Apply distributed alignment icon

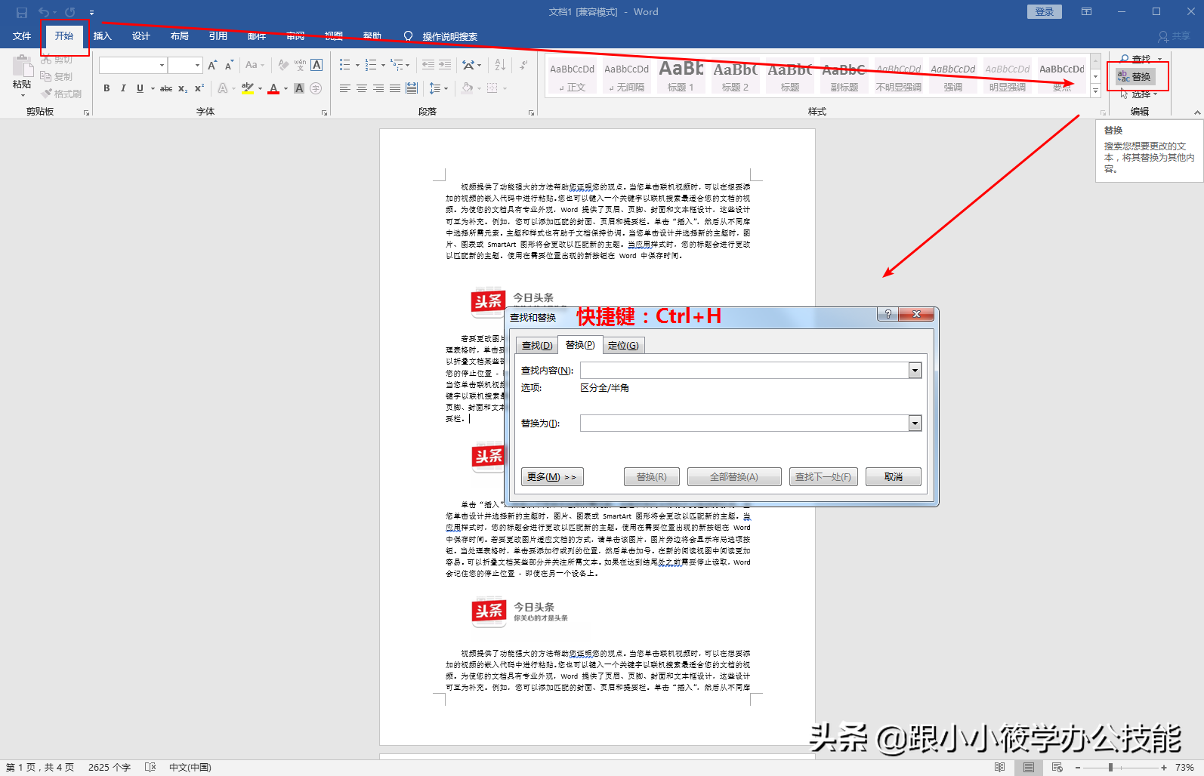(x=412, y=88)
